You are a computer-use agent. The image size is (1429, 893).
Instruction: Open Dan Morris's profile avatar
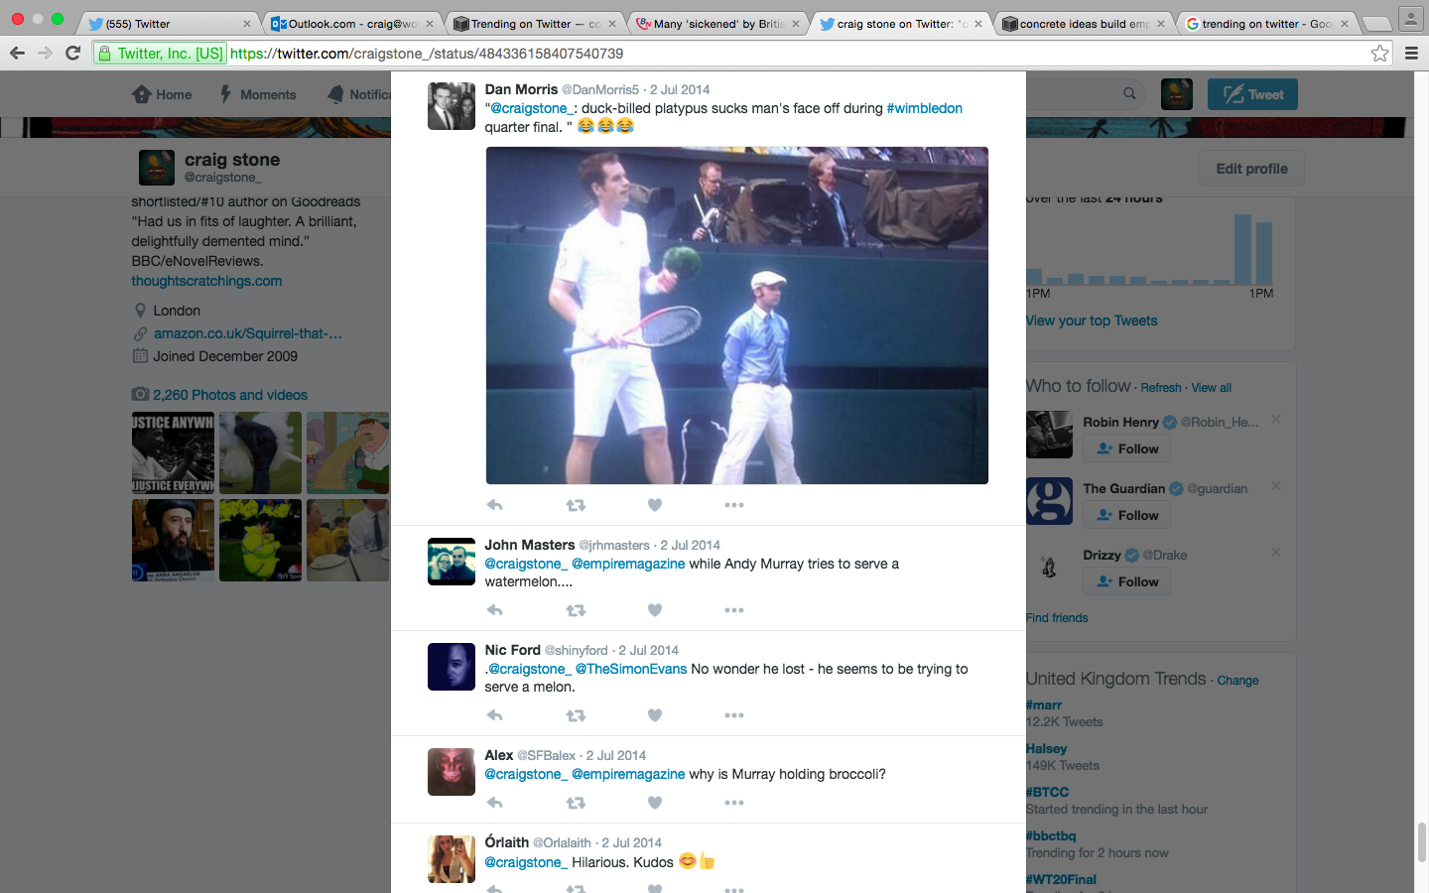pyautogui.click(x=452, y=106)
